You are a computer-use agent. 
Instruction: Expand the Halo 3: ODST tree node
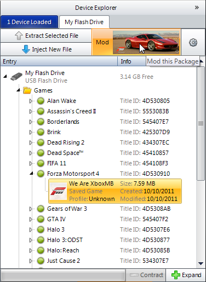[31, 240]
